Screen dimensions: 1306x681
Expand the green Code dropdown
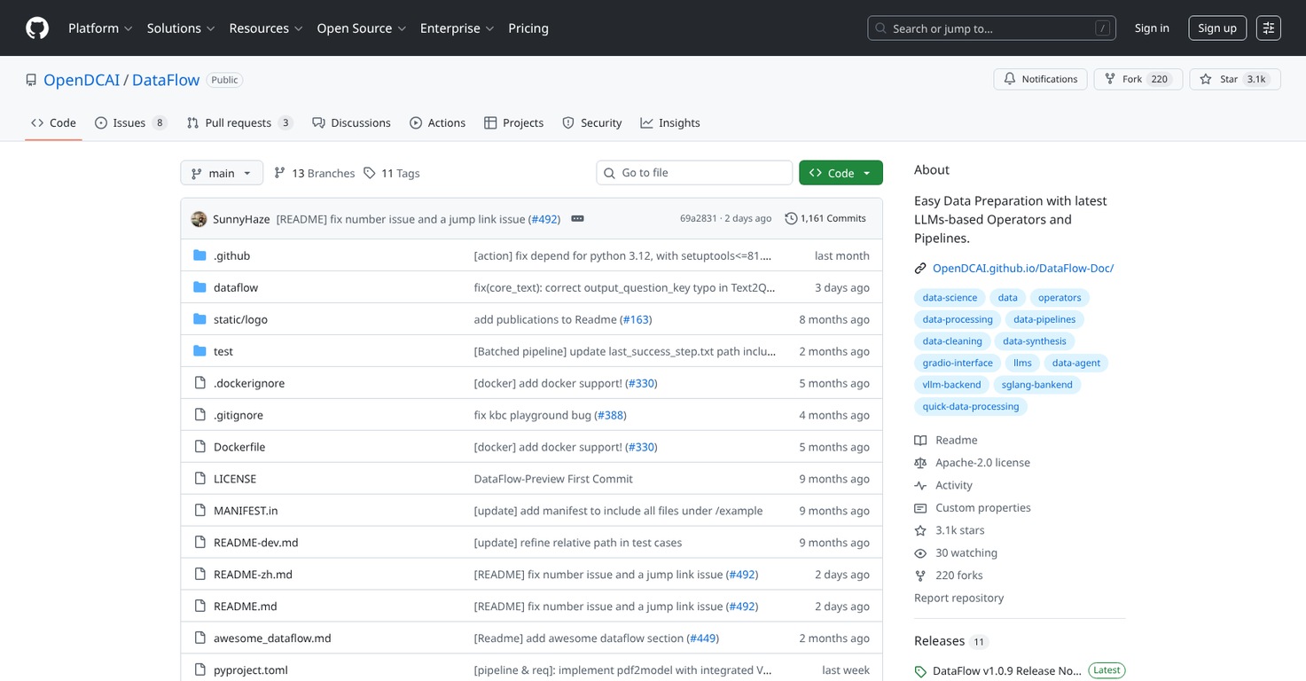pos(840,172)
